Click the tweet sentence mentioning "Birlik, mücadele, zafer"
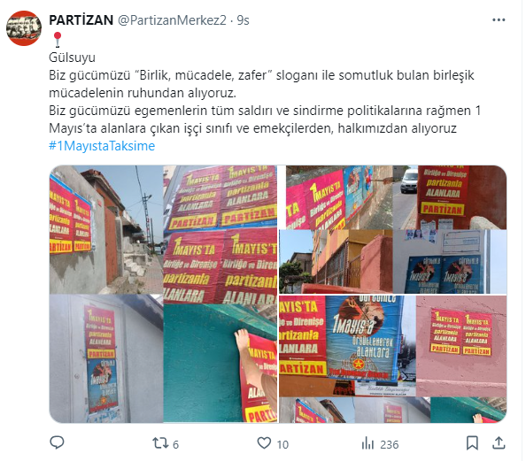Viewport: 526px width, 461px height. tap(261, 84)
